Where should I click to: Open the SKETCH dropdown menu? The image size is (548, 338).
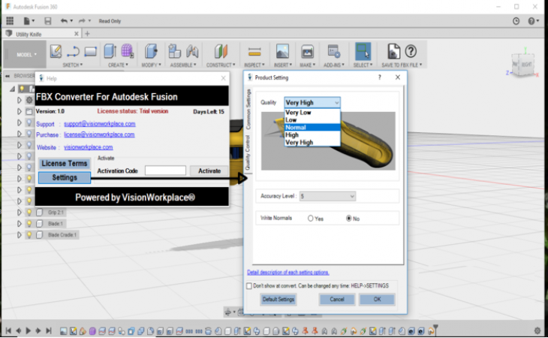73,65
